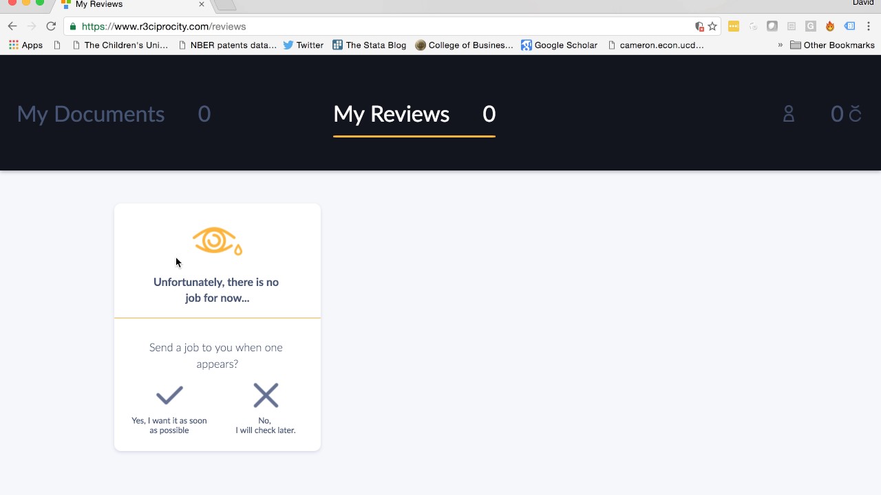
Task: Open the Twitter bookmark
Action: 303,45
